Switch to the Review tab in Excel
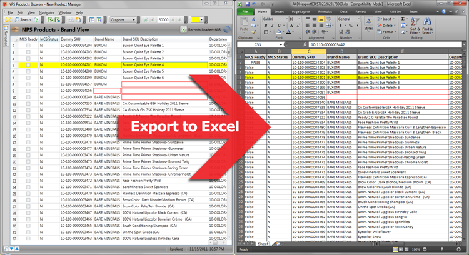Viewport: 469px width, 255px height. (x=361, y=12)
